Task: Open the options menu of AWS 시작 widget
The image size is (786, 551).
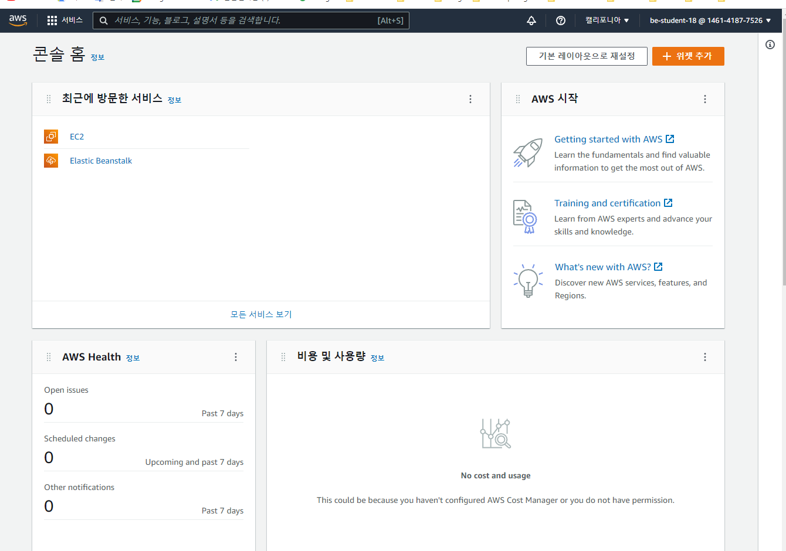Action: pyautogui.click(x=705, y=99)
